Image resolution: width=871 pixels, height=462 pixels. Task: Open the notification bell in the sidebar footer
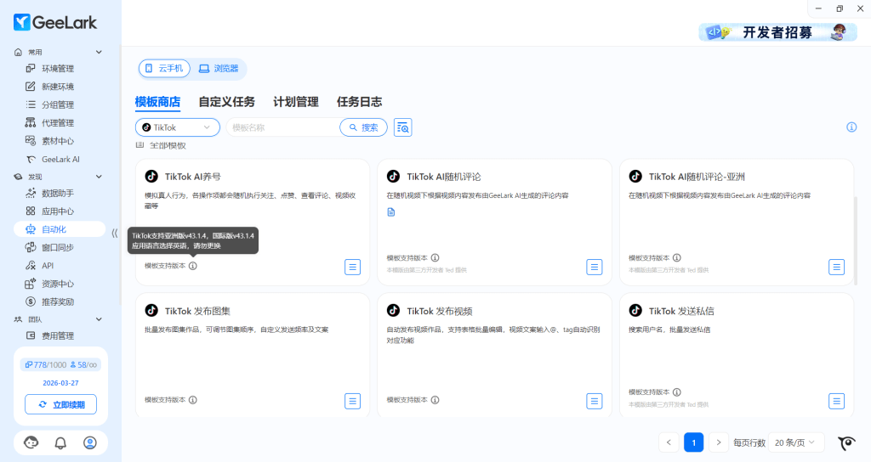tap(60, 442)
